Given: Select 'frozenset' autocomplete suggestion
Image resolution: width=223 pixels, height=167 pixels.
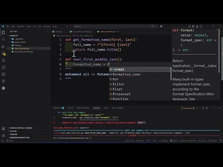Looking at the screenshot, I should pos(140,94).
